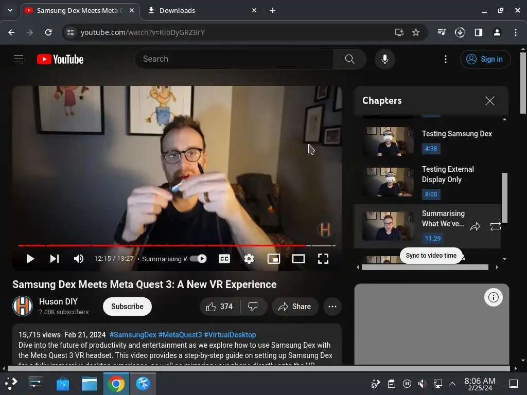Screen dimensions: 527x395
Task: Open Chrome side panel
Action: (x=479, y=32)
